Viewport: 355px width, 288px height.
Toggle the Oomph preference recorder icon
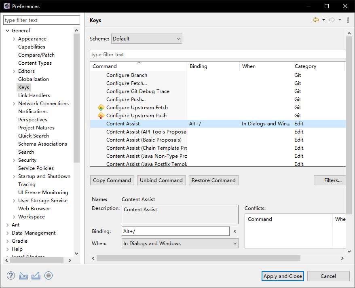(x=49, y=275)
